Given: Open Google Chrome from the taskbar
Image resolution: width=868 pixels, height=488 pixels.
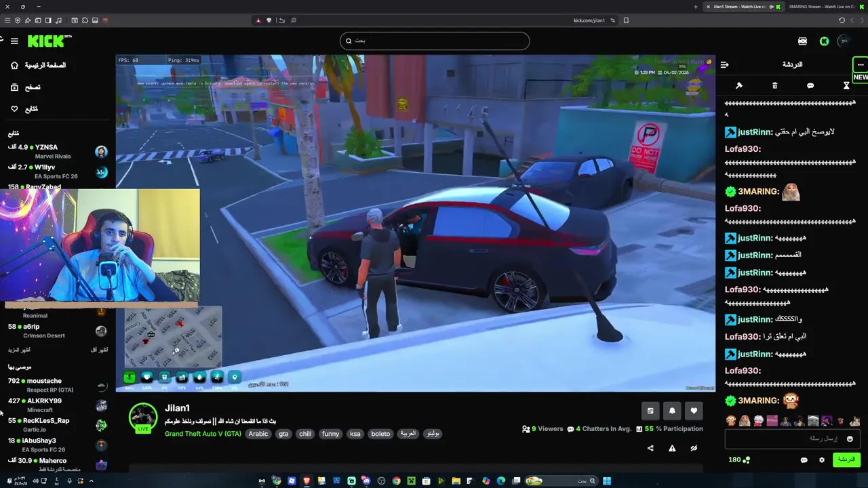Looking at the screenshot, I should [x=396, y=481].
